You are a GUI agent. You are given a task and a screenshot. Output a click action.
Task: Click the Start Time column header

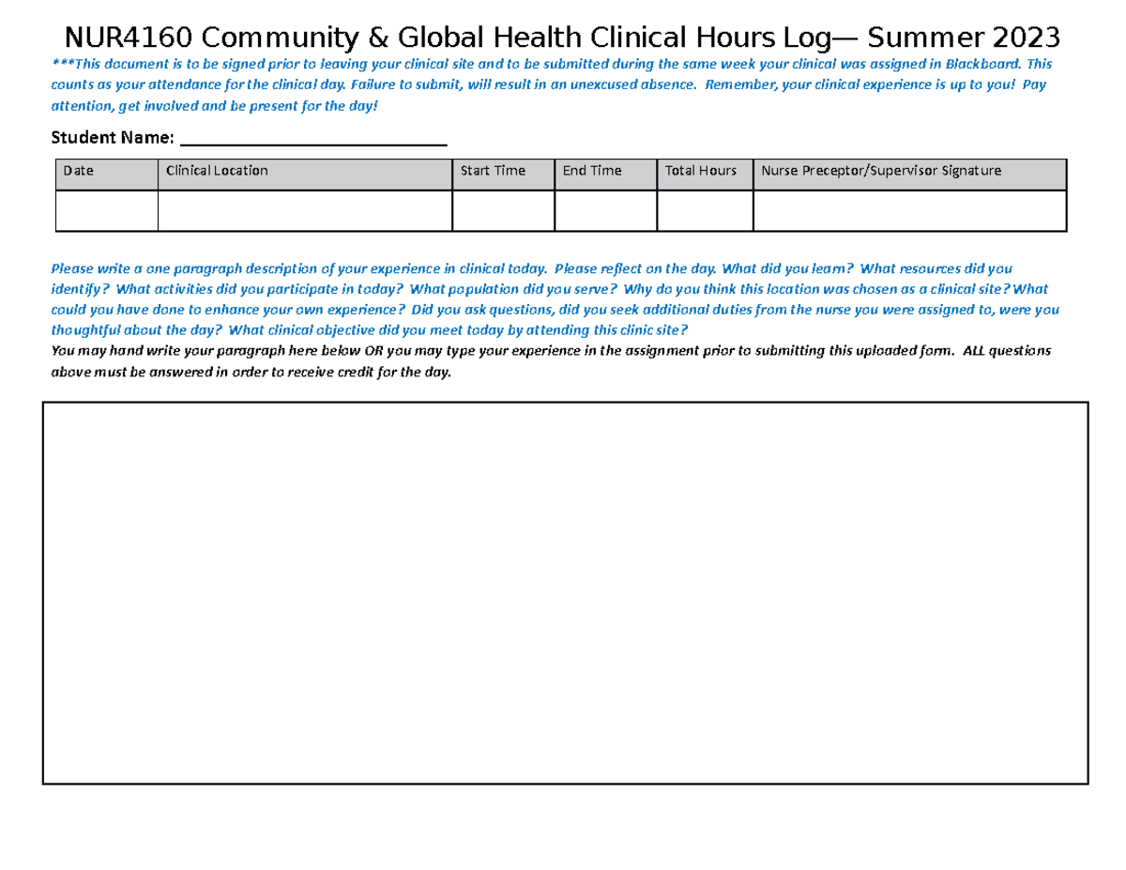coord(489,171)
